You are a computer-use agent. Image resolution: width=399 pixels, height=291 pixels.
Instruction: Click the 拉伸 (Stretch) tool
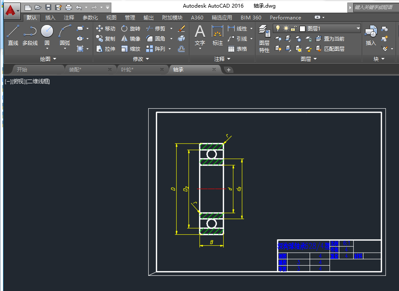click(x=106, y=49)
